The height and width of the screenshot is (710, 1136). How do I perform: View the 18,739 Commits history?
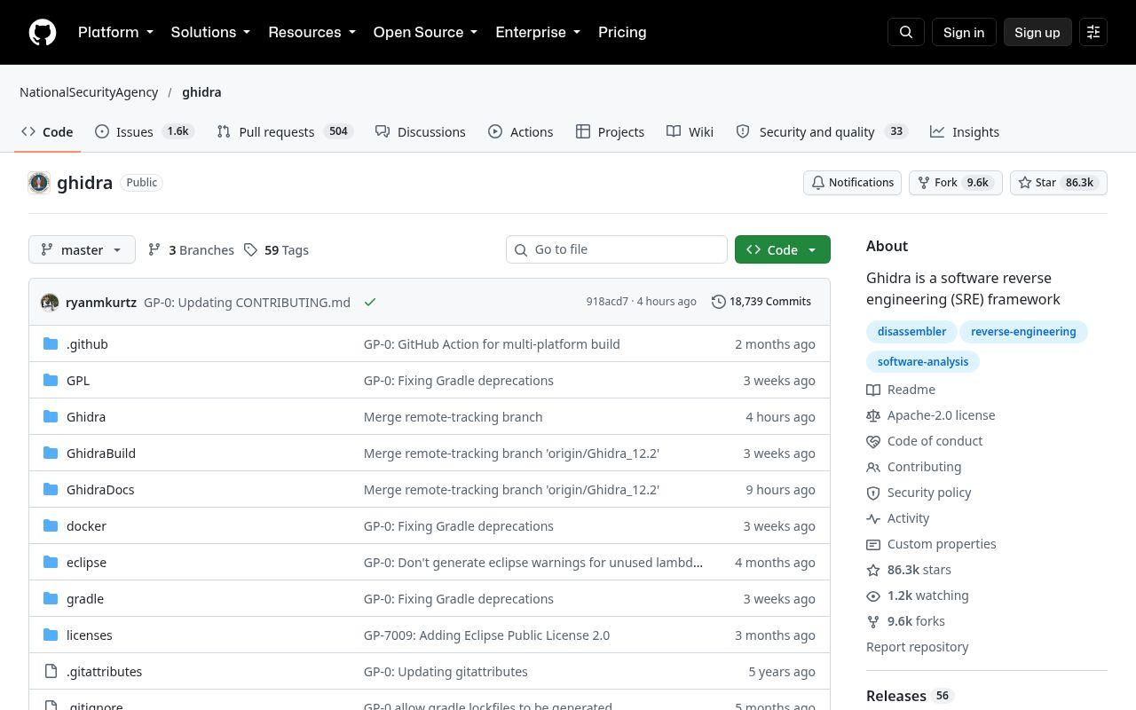tap(761, 302)
